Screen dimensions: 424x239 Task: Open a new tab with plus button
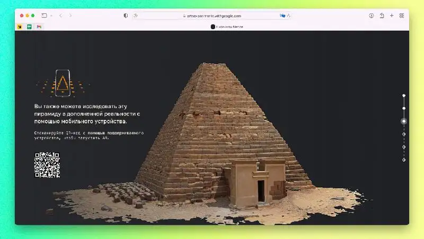point(392,16)
